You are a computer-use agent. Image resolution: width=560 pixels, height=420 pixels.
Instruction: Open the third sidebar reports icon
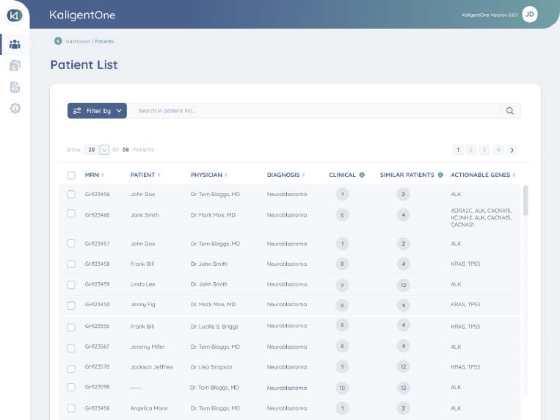coord(15,87)
